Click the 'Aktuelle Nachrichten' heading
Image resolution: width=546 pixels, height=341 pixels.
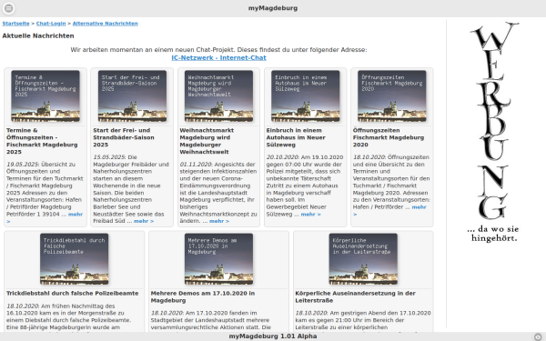pos(38,35)
